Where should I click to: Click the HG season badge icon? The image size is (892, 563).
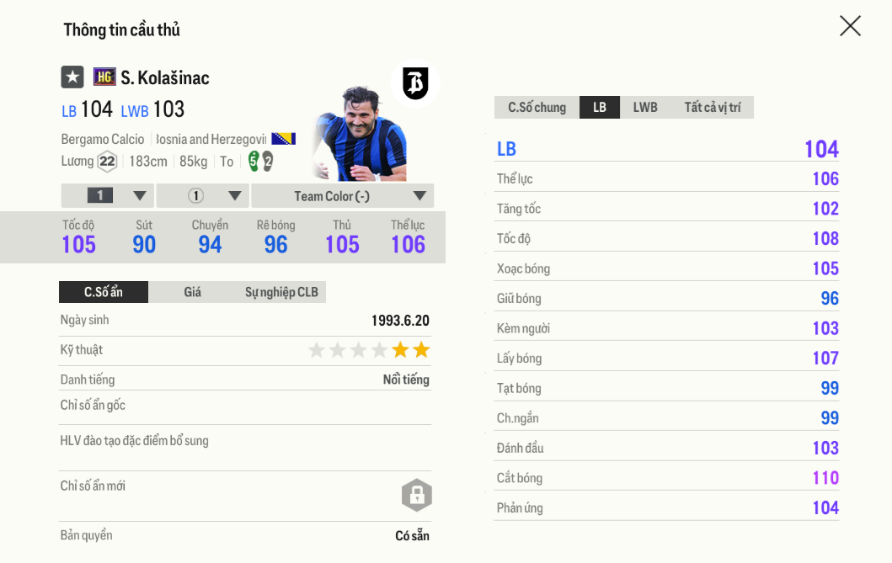(104, 77)
